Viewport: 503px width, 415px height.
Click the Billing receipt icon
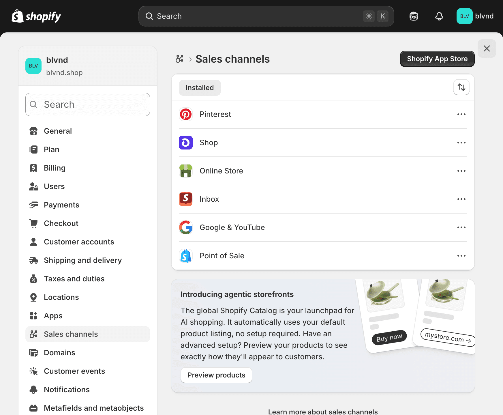[x=33, y=168]
